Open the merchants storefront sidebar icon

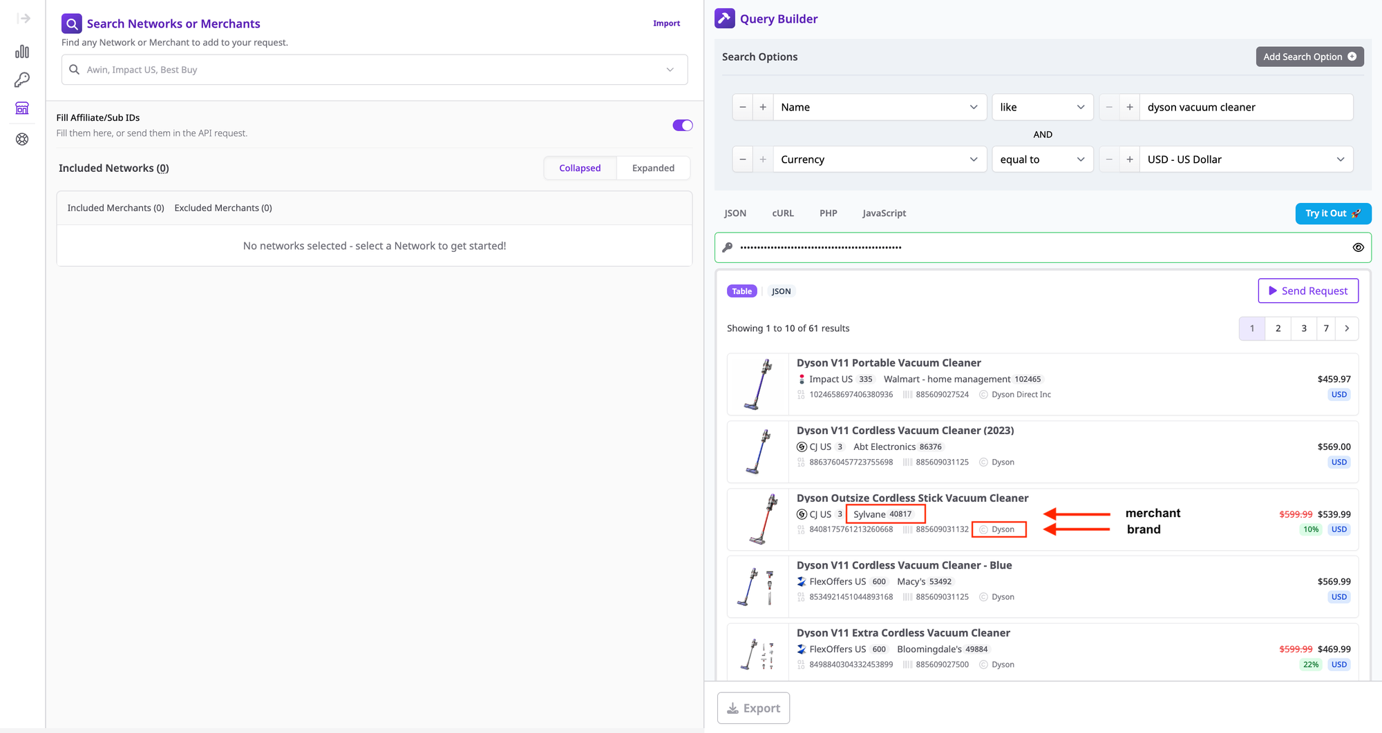[x=22, y=108]
